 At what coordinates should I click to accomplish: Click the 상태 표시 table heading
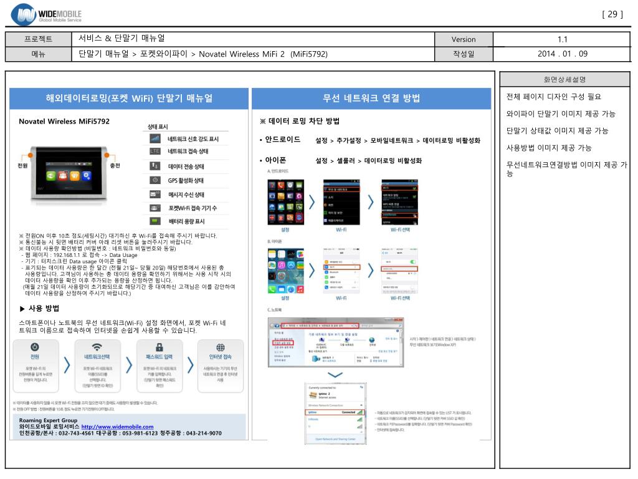(158, 127)
